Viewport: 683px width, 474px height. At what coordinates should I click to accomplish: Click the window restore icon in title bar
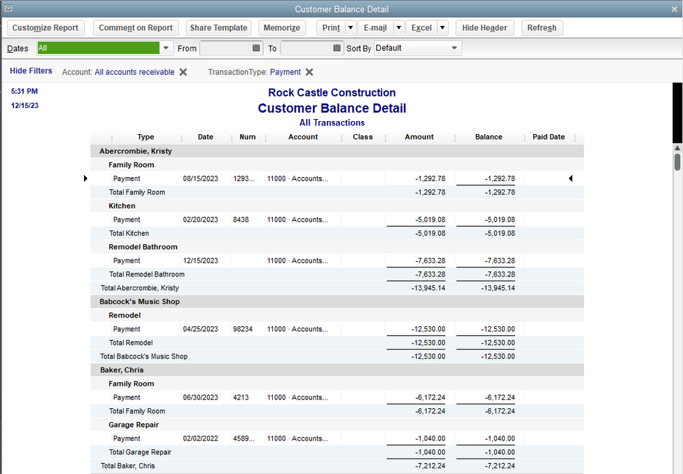point(8,9)
